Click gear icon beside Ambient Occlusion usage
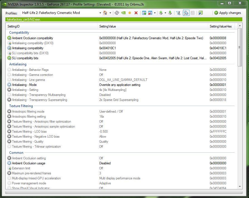 tap(9, 163)
